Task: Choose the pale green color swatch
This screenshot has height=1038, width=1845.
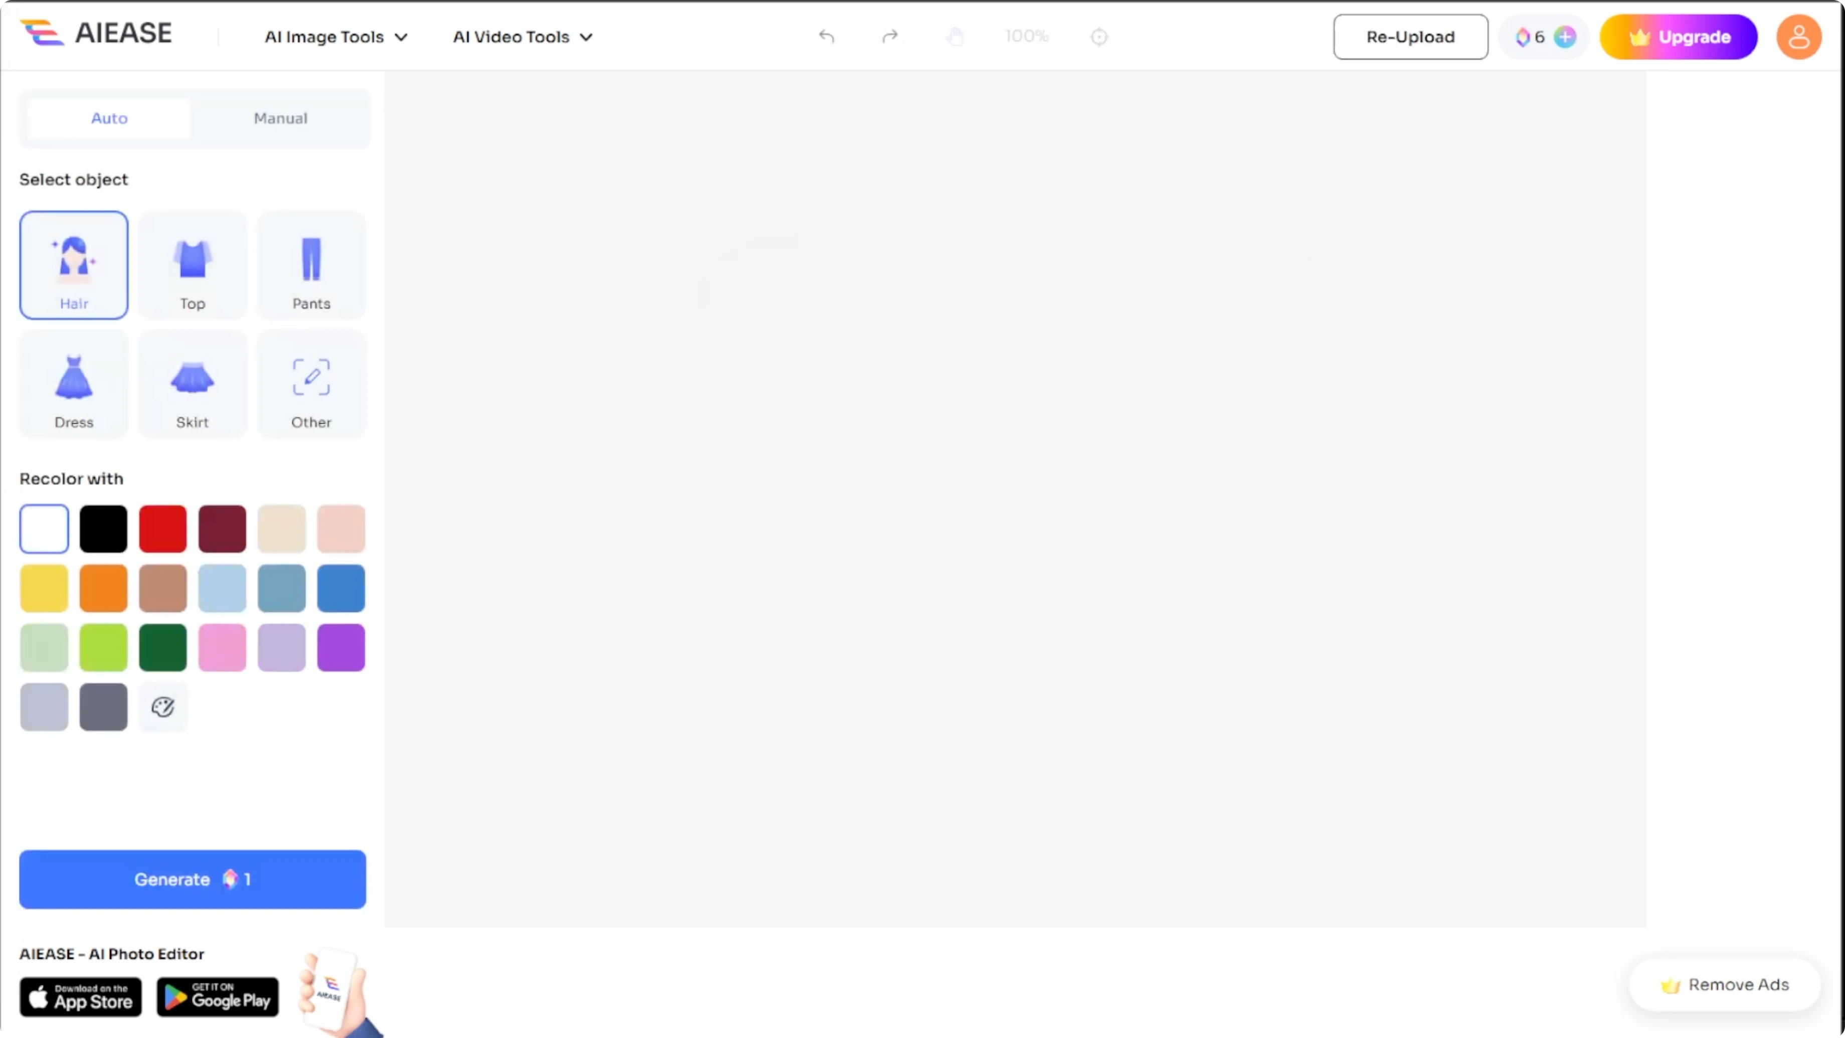Action: [45, 647]
